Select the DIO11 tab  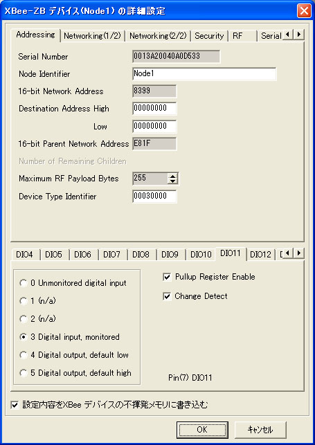(x=231, y=253)
